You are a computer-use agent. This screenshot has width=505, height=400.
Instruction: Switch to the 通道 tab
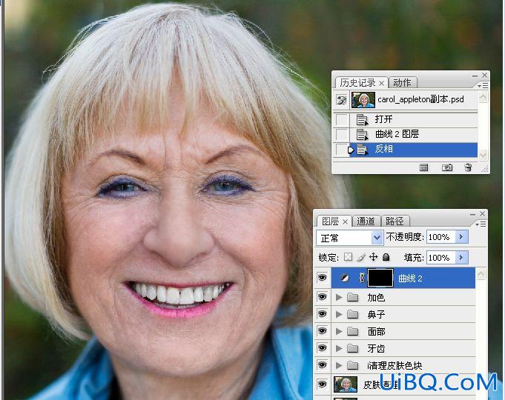(x=366, y=221)
